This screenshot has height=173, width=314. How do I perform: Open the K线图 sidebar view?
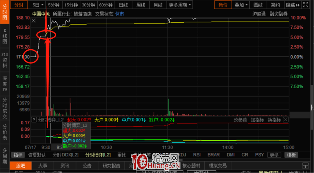click(x=5, y=36)
